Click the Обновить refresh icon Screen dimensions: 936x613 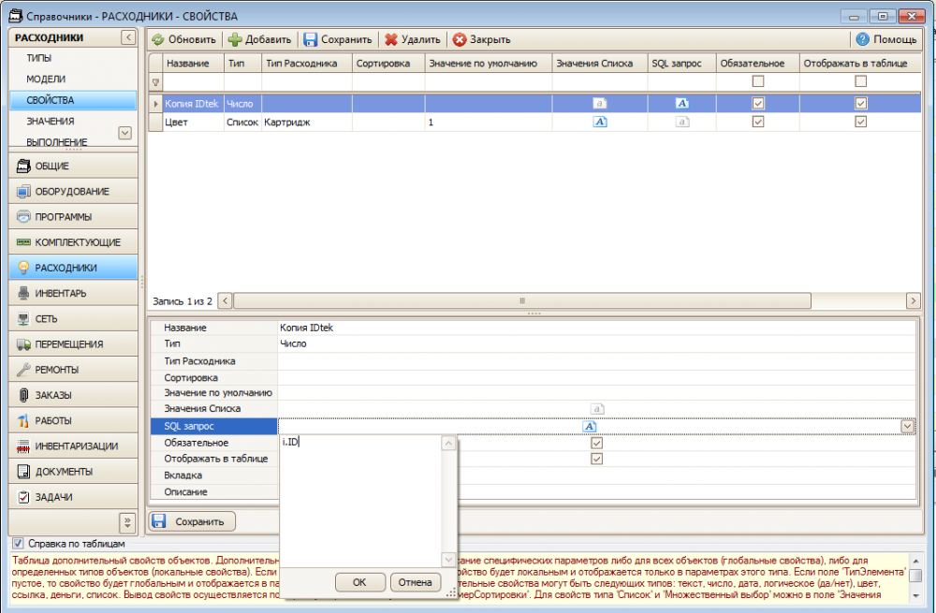(157, 40)
